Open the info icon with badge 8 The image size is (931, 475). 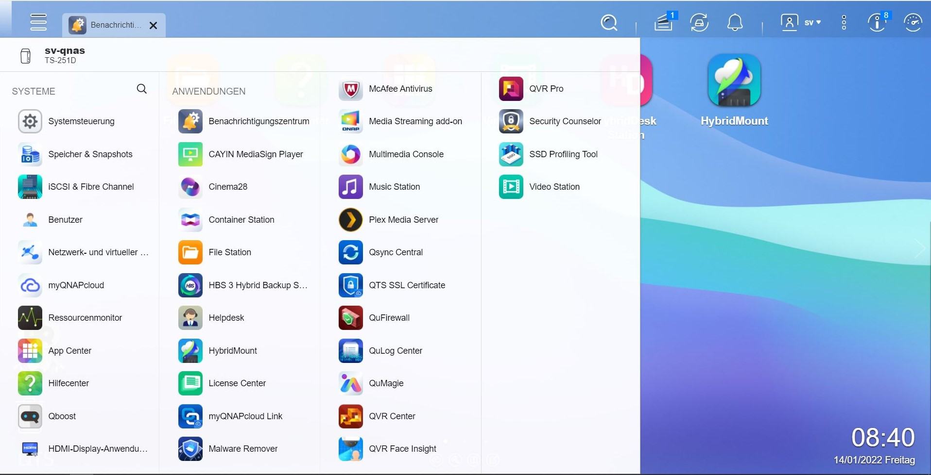[x=878, y=22]
